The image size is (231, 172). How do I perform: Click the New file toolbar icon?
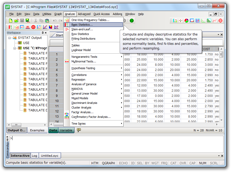11,20
